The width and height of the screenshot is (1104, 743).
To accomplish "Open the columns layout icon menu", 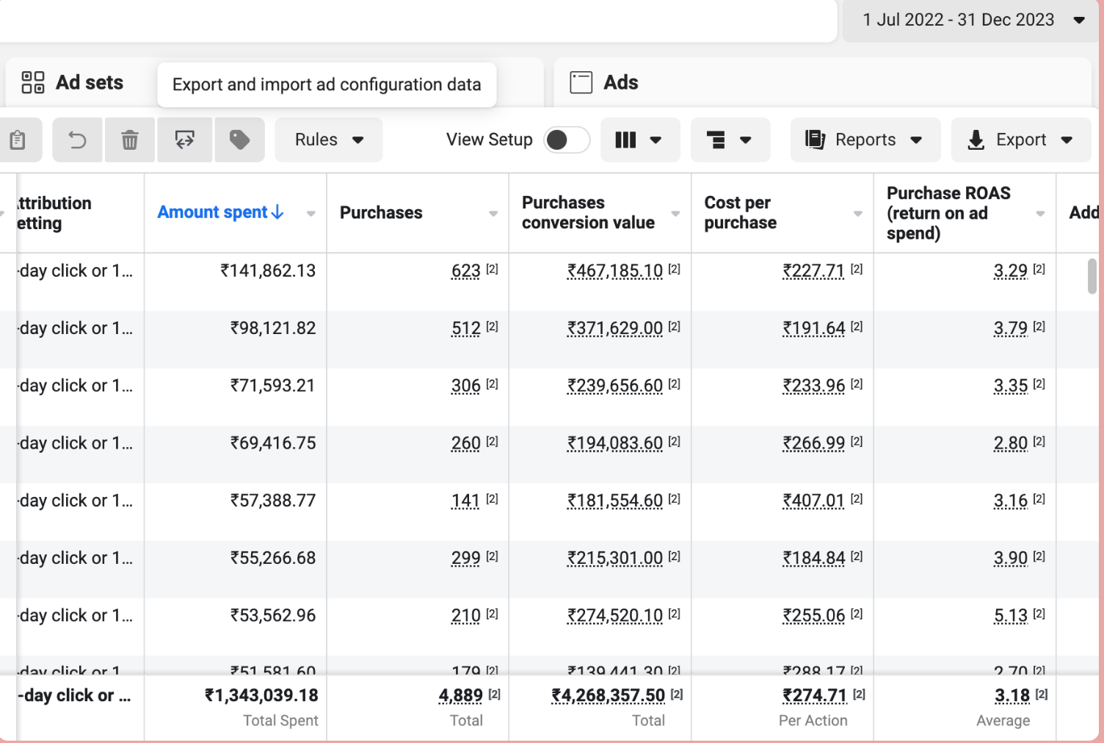I will pyautogui.click(x=639, y=139).
